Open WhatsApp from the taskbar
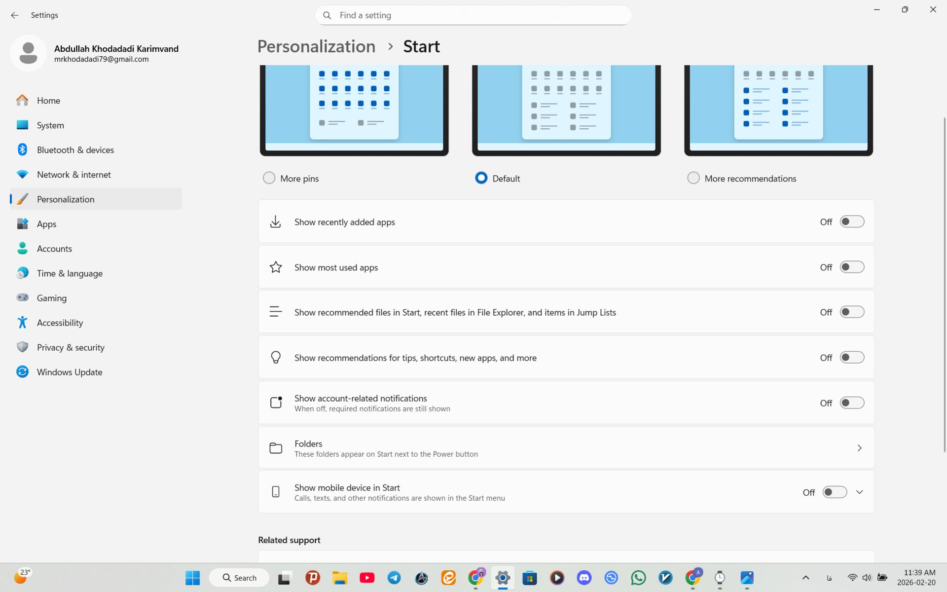 [638, 578]
